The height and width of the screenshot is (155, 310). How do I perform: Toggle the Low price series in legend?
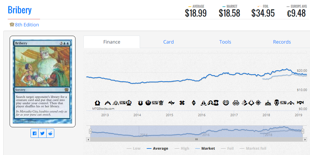pyautogui.click(x=133, y=148)
